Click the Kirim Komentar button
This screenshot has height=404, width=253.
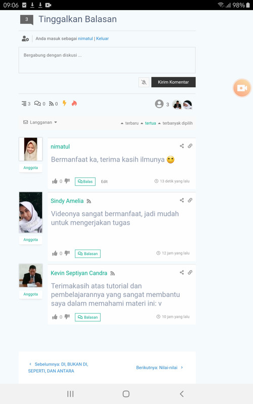(173, 82)
